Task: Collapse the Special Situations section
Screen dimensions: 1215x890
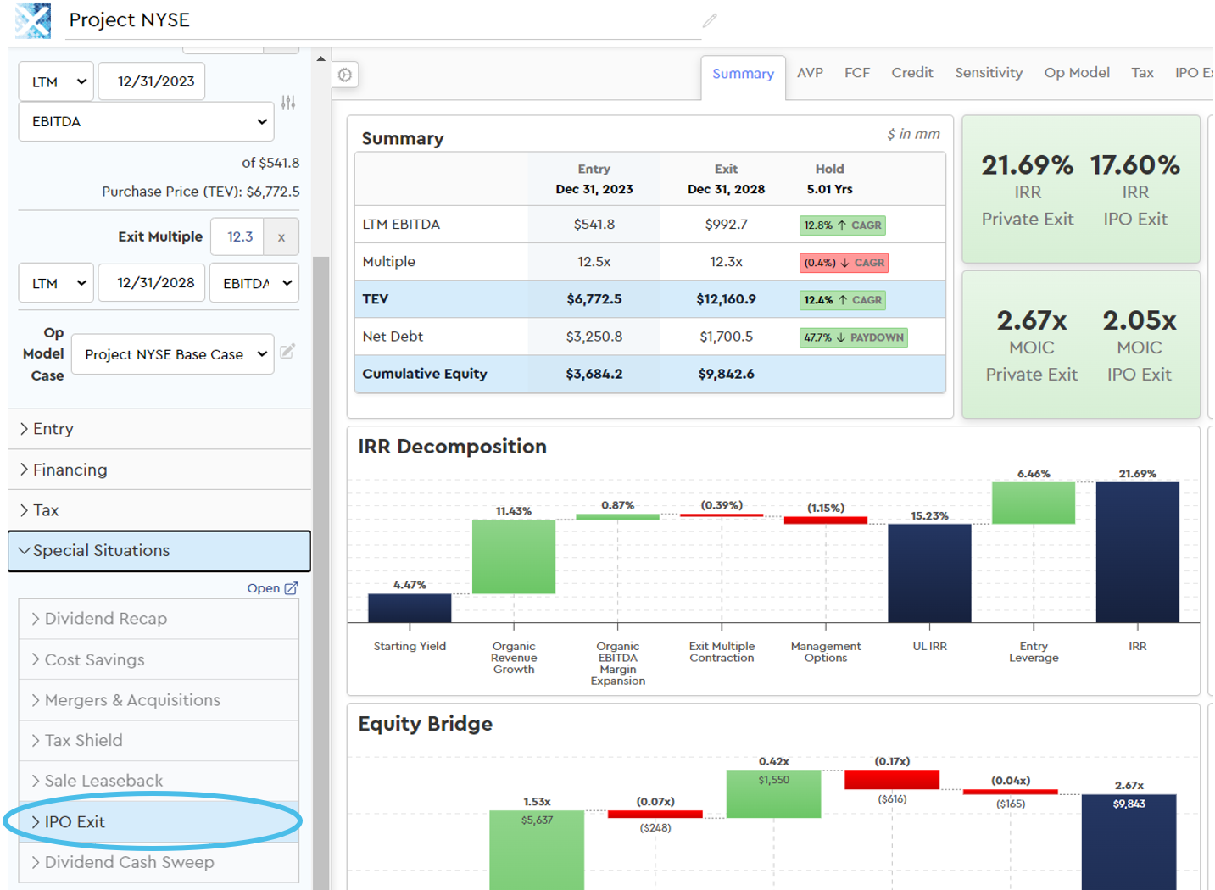Action: click(159, 551)
